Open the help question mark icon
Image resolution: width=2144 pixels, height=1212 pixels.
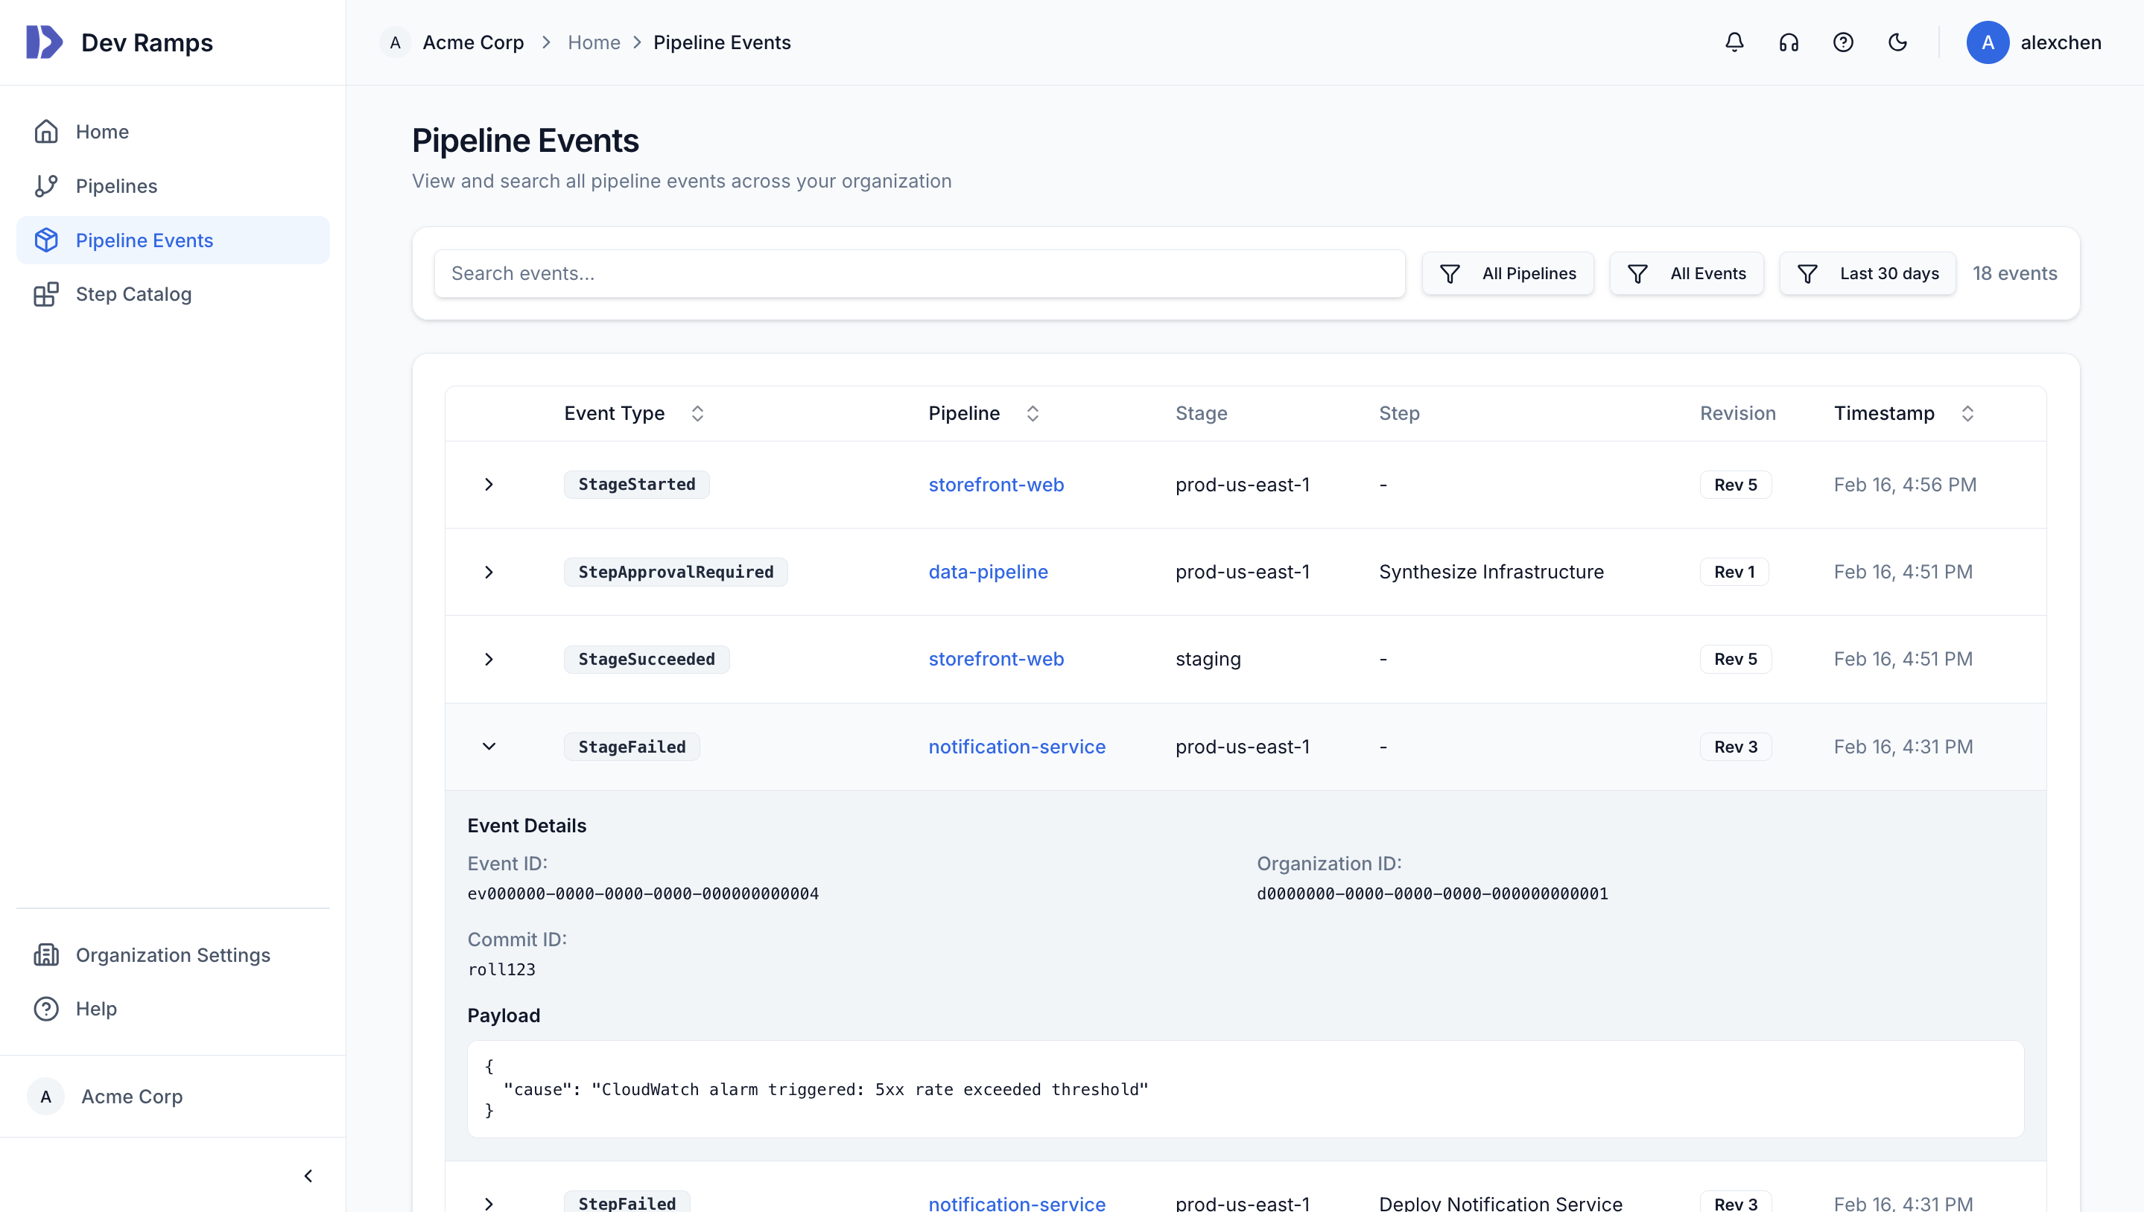[1843, 42]
